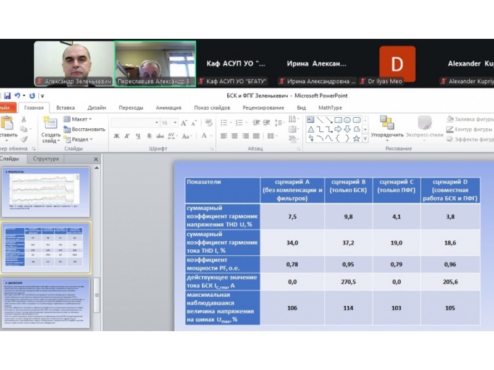
Task: Click Заливка фигуры shape fill button
Action: pyautogui.click(x=468, y=119)
